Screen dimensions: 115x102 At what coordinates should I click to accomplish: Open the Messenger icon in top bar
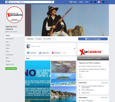pos(95,2)
